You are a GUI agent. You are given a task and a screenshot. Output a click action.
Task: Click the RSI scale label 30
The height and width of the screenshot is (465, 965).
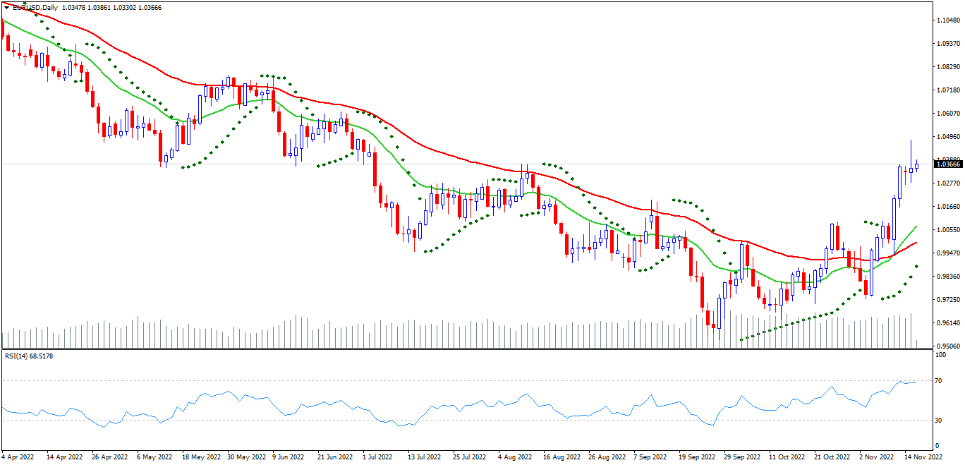[x=938, y=421]
